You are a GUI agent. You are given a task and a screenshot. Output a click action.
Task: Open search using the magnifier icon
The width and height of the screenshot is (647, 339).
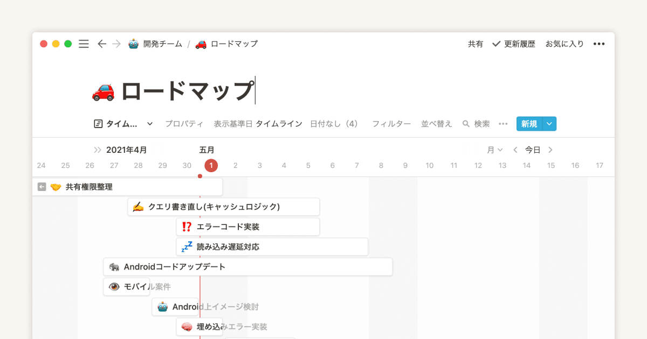coord(465,123)
